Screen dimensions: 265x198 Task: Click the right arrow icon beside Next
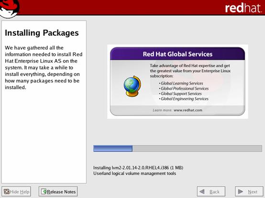pos(240,192)
